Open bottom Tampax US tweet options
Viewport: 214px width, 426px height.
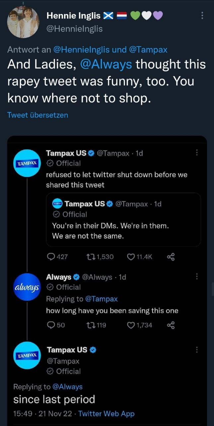[197, 349]
